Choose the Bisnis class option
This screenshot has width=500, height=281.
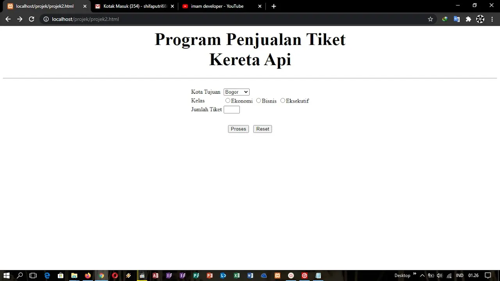click(259, 101)
